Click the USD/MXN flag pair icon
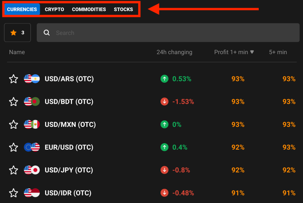Viewport: 303px width, 203px height. click(32, 124)
